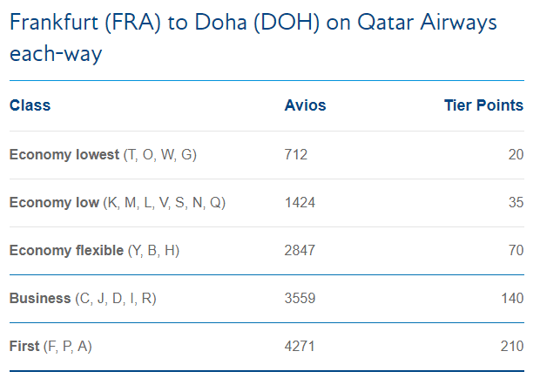This screenshot has width=540, height=385.
Task: Select the First class row label
Action: coord(24,347)
